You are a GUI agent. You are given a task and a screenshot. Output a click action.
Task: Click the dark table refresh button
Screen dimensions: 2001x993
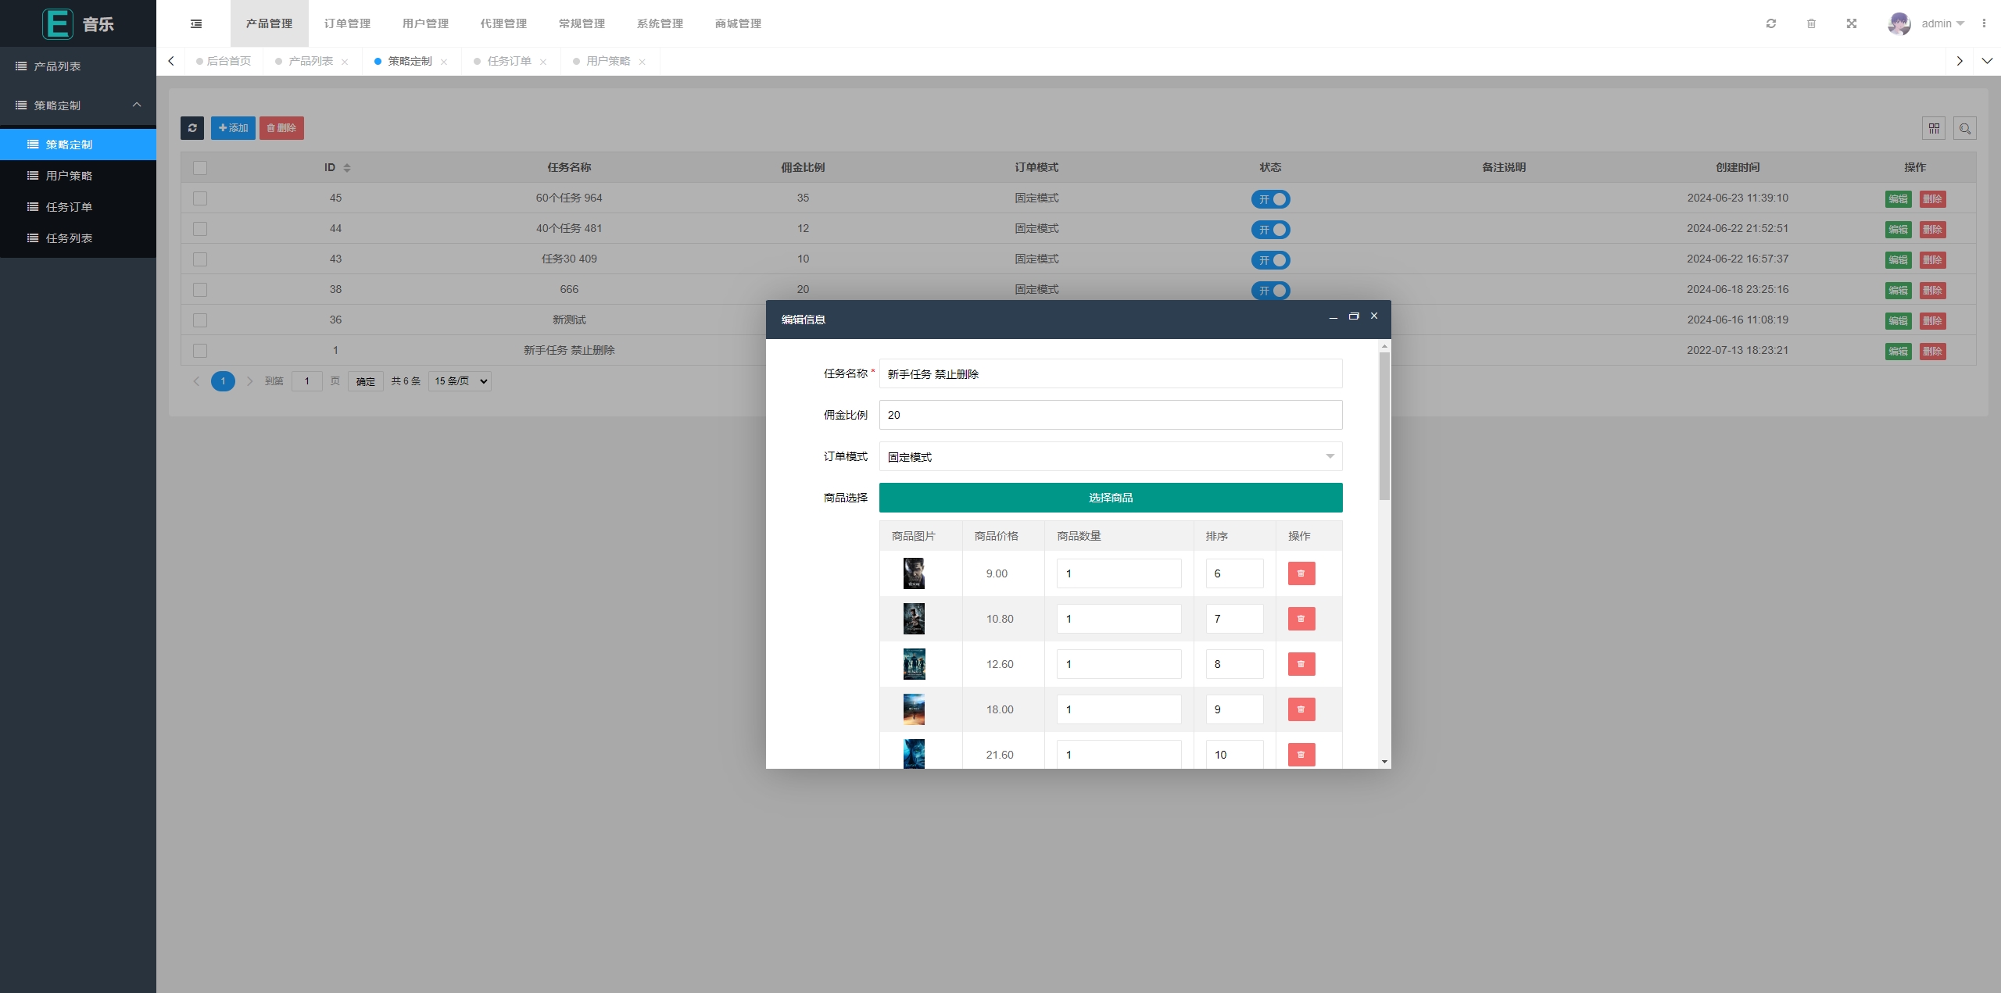point(192,128)
